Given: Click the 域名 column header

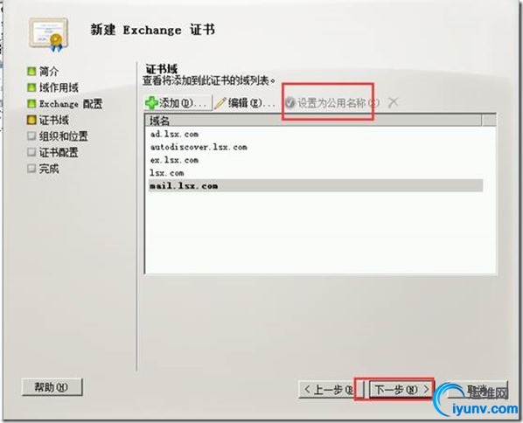Looking at the screenshot, I should [x=313, y=121].
